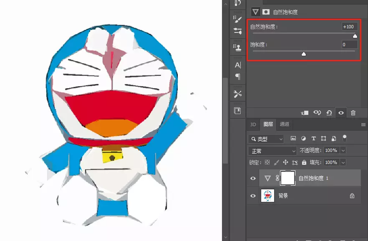The width and height of the screenshot is (368, 241).
Task: Open the Brush Settings panel icon
Action: point(237,19)
